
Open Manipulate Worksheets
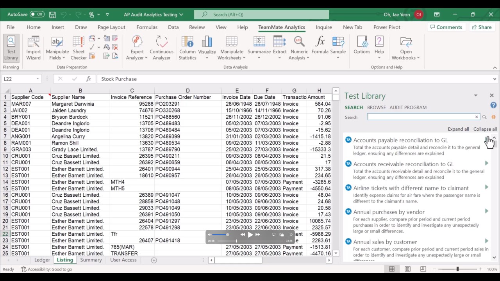[x=232, y=48]
